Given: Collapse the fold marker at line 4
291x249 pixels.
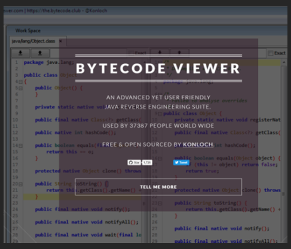Looking at the screenshot, I should click(x=20, y=82).
